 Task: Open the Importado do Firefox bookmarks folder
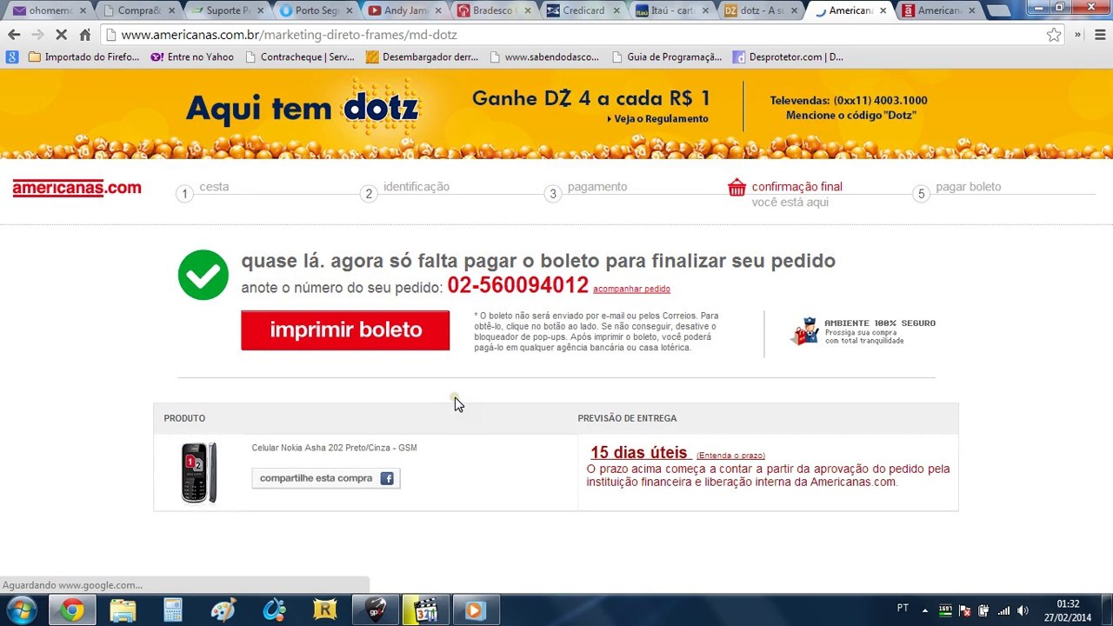[x=83, y=57]
